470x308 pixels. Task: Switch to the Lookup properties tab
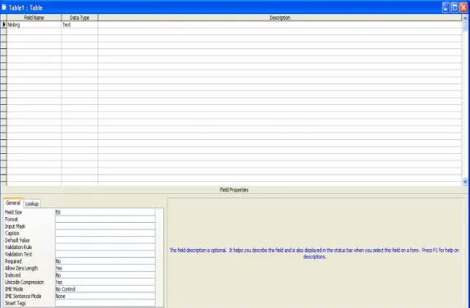pyautogui.click(x=32, y=203)
